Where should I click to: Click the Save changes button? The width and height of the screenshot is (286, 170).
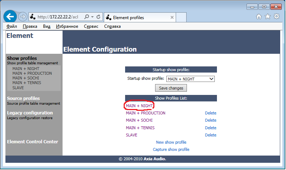[171, 88]
